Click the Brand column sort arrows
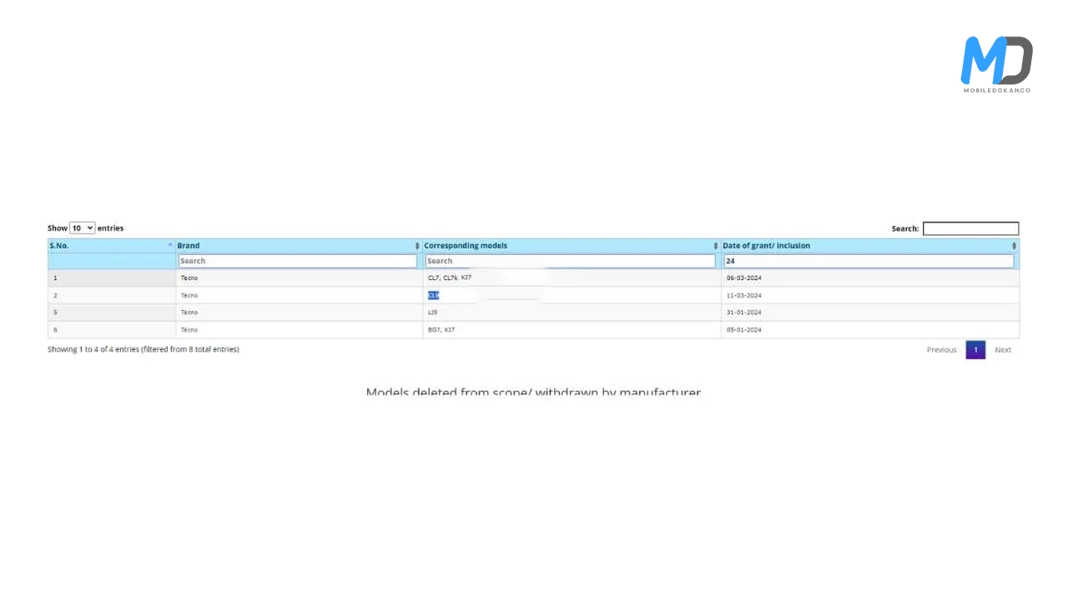1068x600 pixels. click(417, 246)
